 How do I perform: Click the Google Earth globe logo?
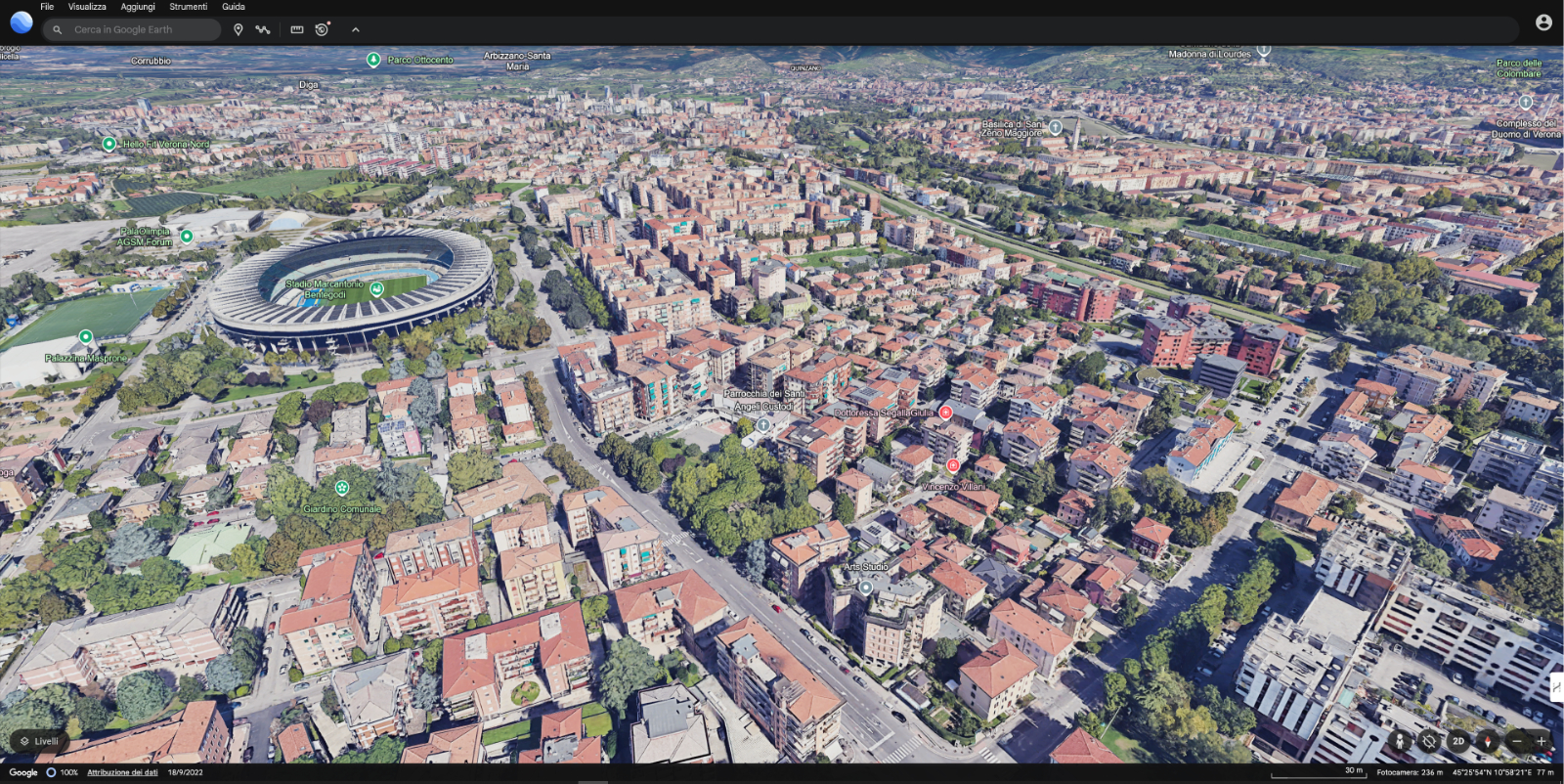21,22
